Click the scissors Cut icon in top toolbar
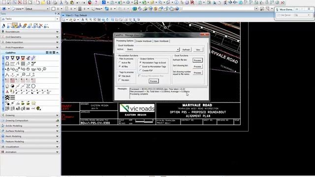 tap(61, 2)
